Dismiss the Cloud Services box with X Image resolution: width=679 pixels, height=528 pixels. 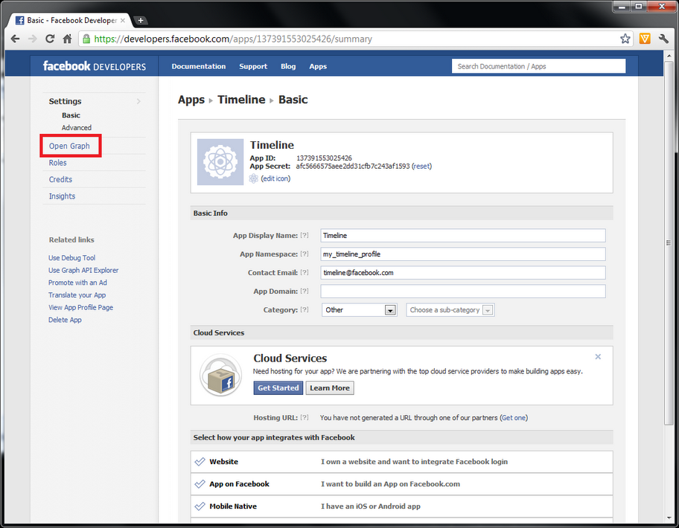coord(598,357)
